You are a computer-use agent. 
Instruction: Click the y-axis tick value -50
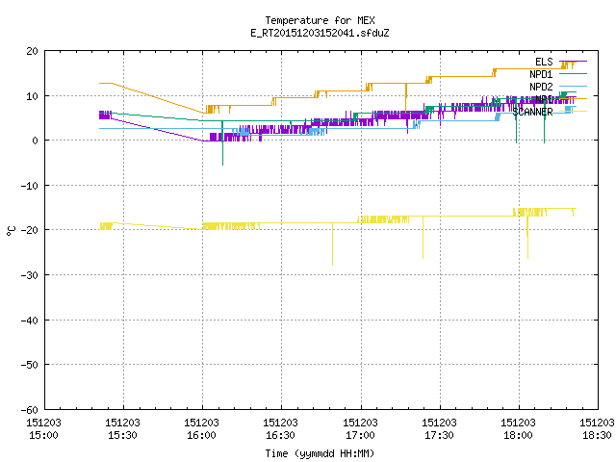click(x=30, y=365)
